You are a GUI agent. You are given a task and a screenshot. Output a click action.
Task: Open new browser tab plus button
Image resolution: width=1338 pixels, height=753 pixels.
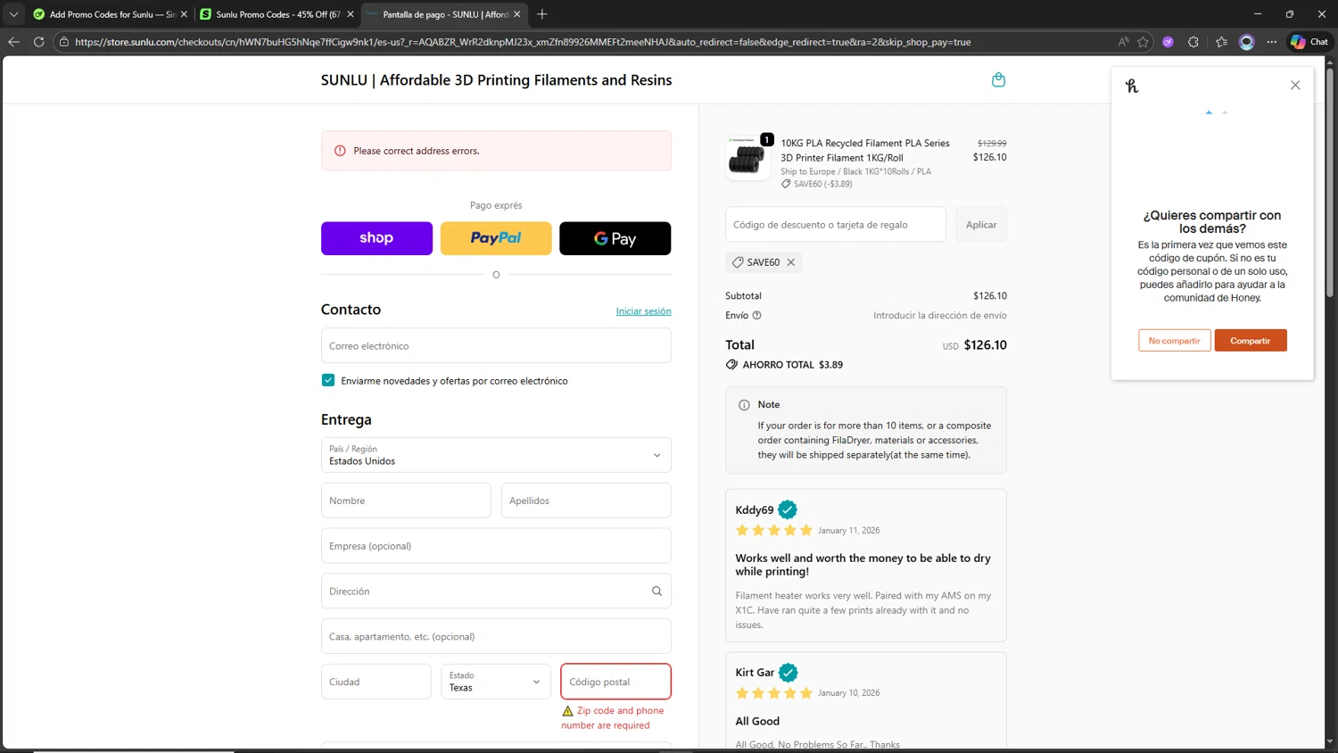pyautogui.click(x=542, y=14)
